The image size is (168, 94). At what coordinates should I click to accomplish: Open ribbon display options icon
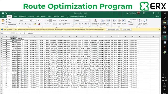[144, 13]
